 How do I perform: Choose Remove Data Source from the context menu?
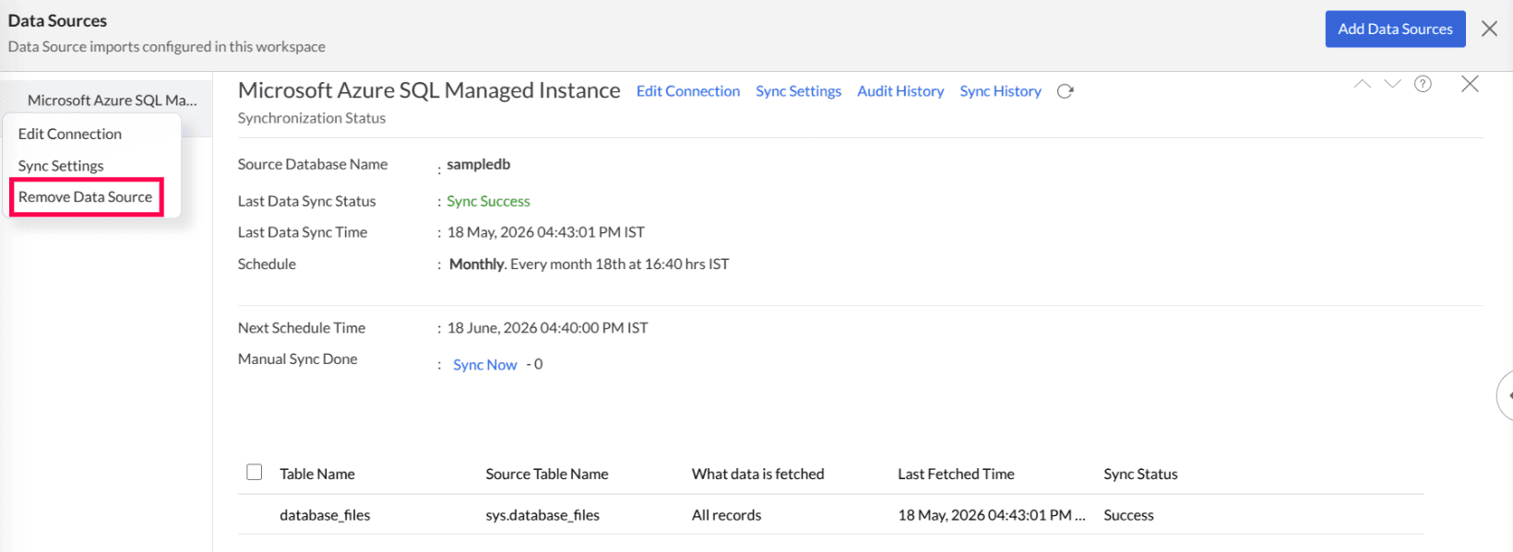(86, 197)
